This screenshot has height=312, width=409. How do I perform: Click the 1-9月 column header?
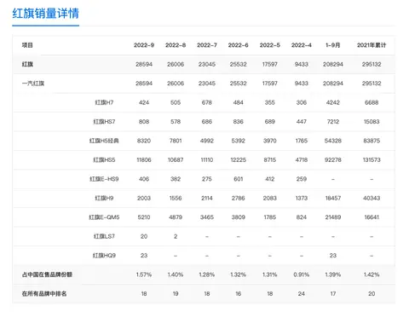[x=333, y=45]
